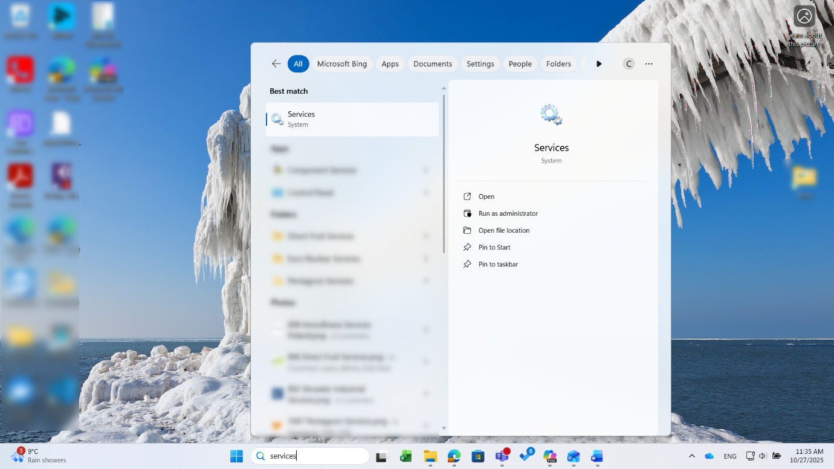Open Microsoft Teams from the taskbar
This screenshot has width=834, height=469.
tap(502, 456)
